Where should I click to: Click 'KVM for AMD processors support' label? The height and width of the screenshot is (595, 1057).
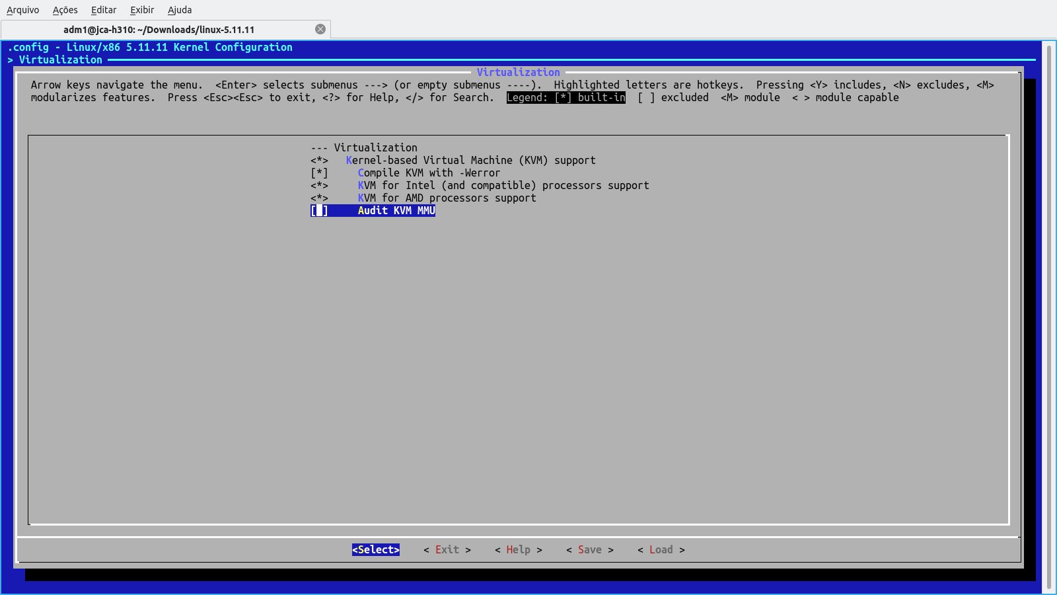pyautogui.click(x=447, y=198)
